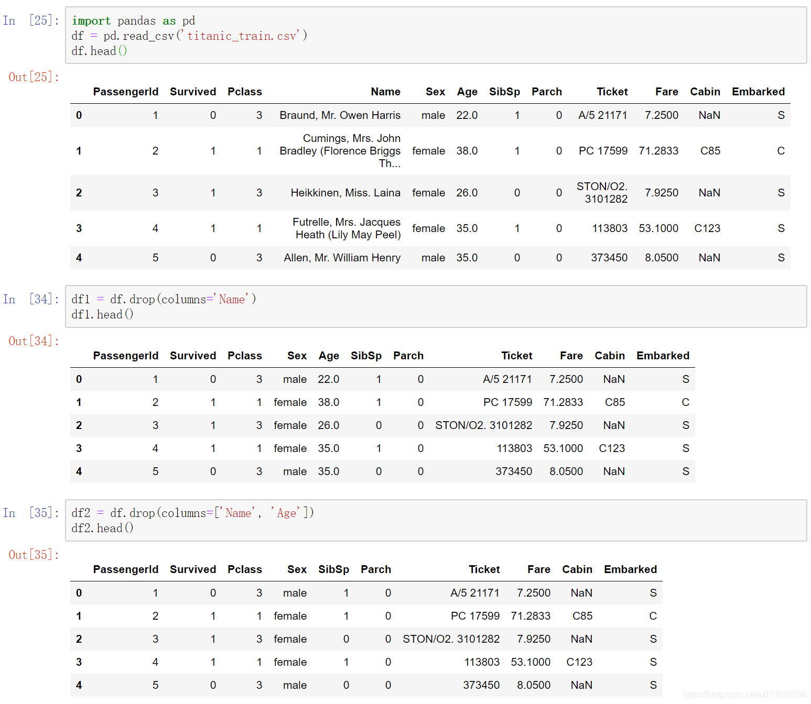Click cabin C123 in first table
The height and width of the screenshot is (704, 811).
pos(707,228)
